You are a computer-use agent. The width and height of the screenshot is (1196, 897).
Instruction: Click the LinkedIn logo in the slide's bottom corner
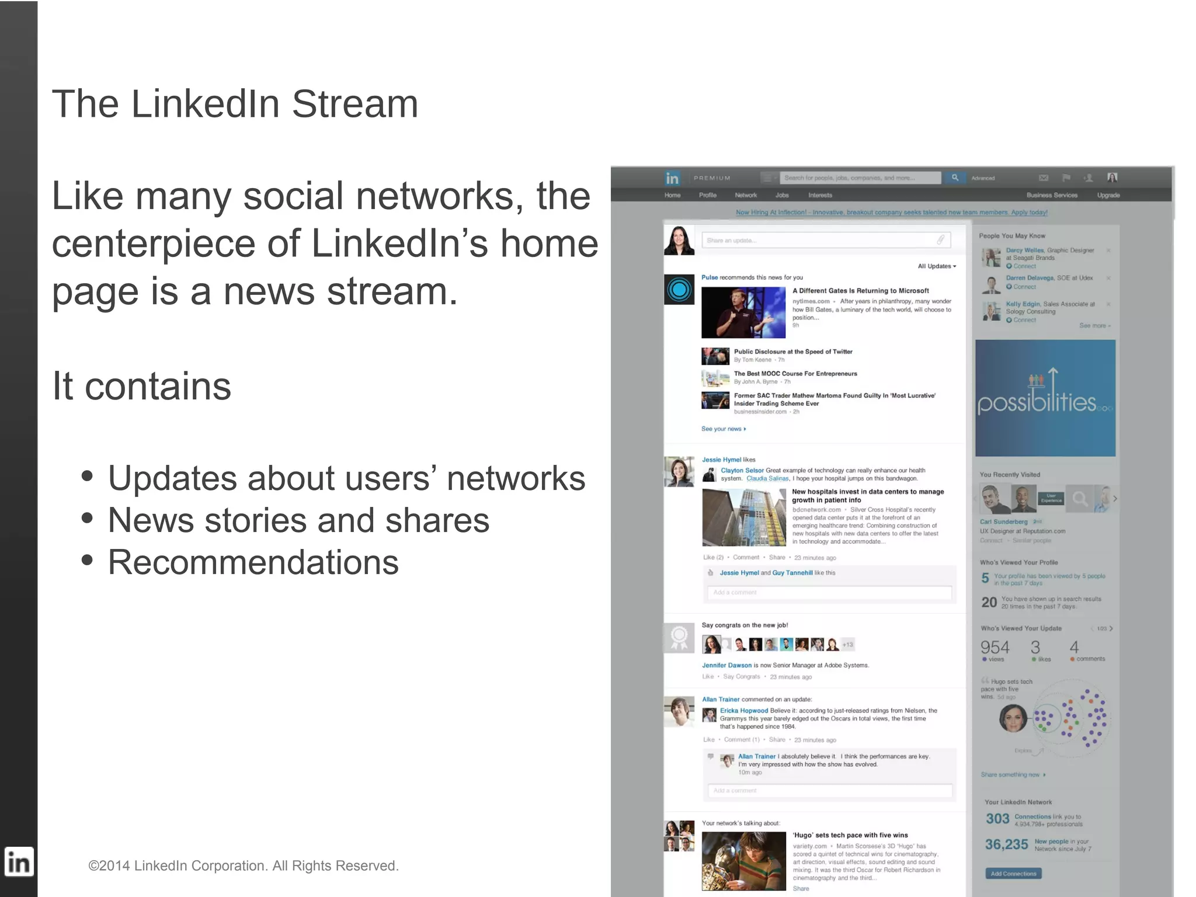tap(19, 862)
